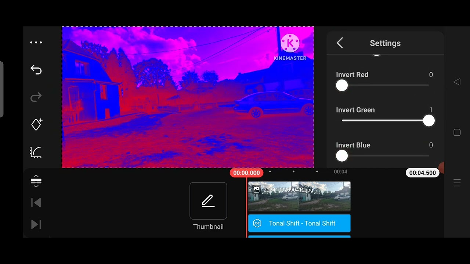
Task: Go back from the Settings panel
Action: pos(340,43)
